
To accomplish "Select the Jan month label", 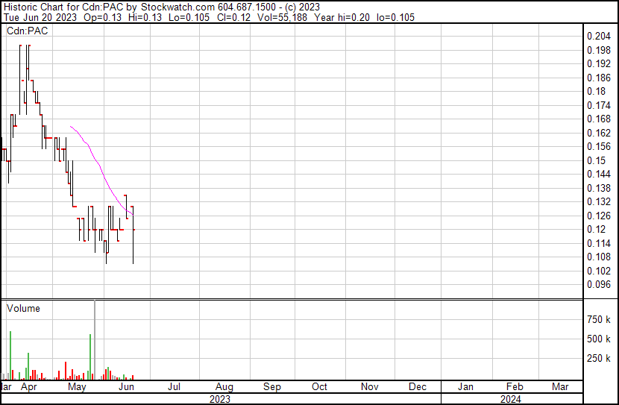I will pyautogui.click(x=465, y=387).
